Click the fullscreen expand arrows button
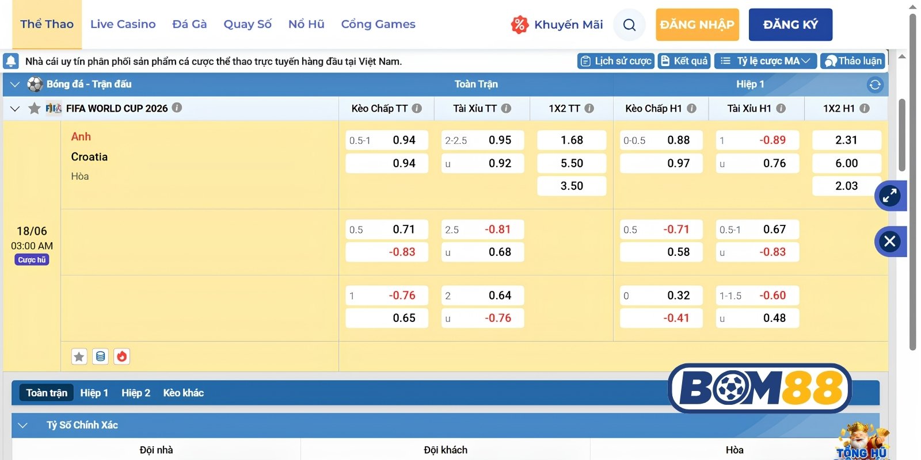The image size is (921, 460). tap(890, 196)
